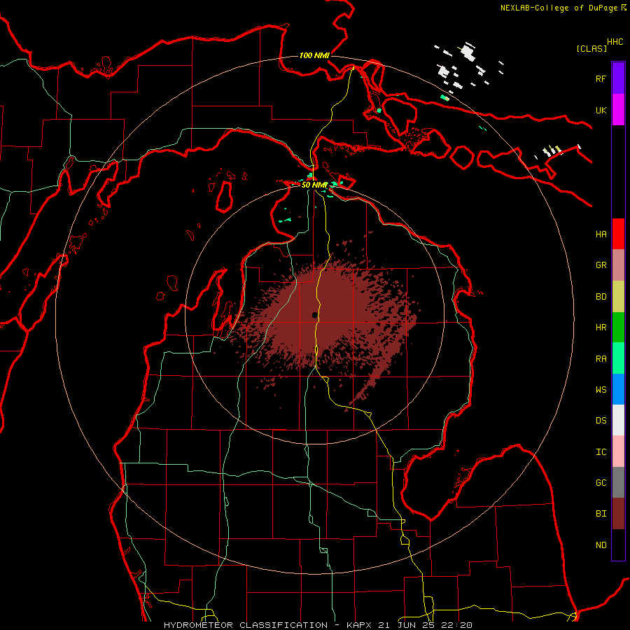Screen dimensions: 630x630
Task: Click the "100 NMI" range ring label
Action: [x=314, y=55]
